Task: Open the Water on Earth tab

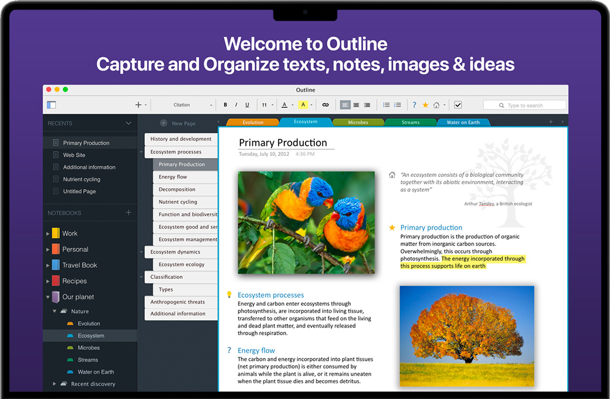Action: click(463, 122)
